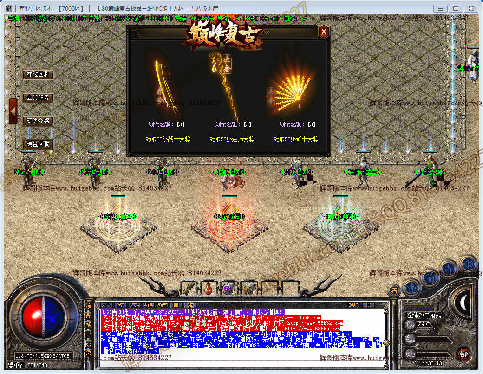
Task: Toggle the nearby radio chat icon
Action: coord(88,343)
